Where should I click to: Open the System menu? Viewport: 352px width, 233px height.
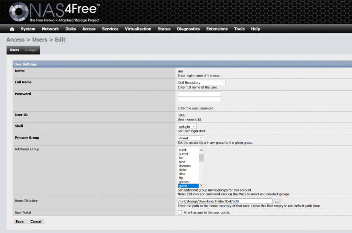[28, 29]
